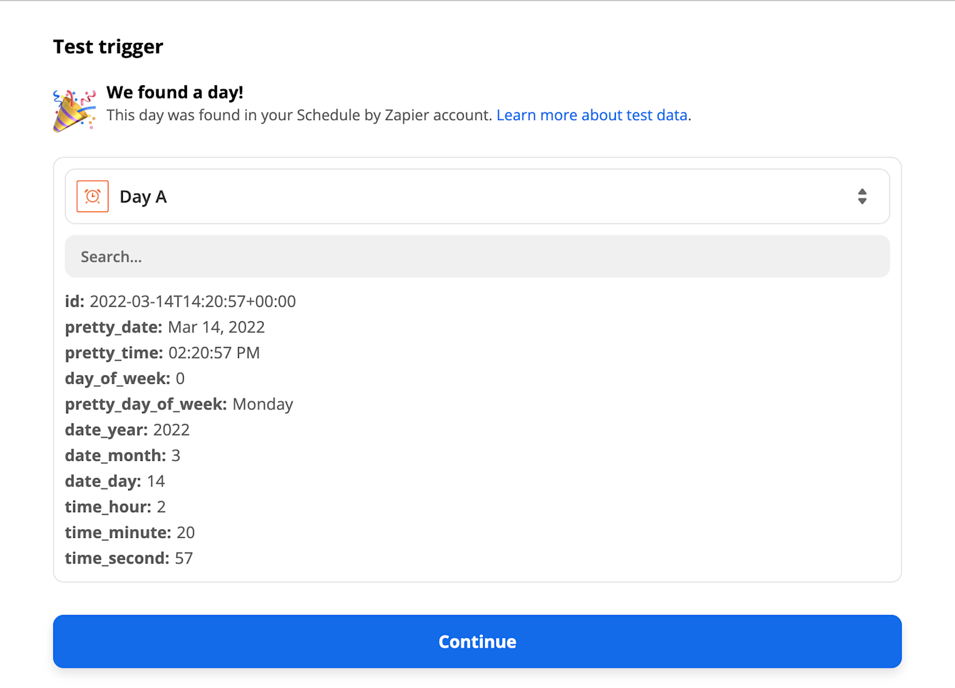
Task: Click the up-down chevron arrows
Action: pos(862,196)
